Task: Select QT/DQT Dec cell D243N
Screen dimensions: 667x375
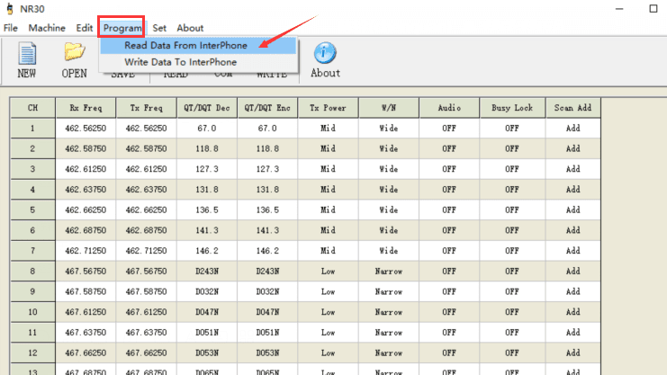Action: click(206, 271)
